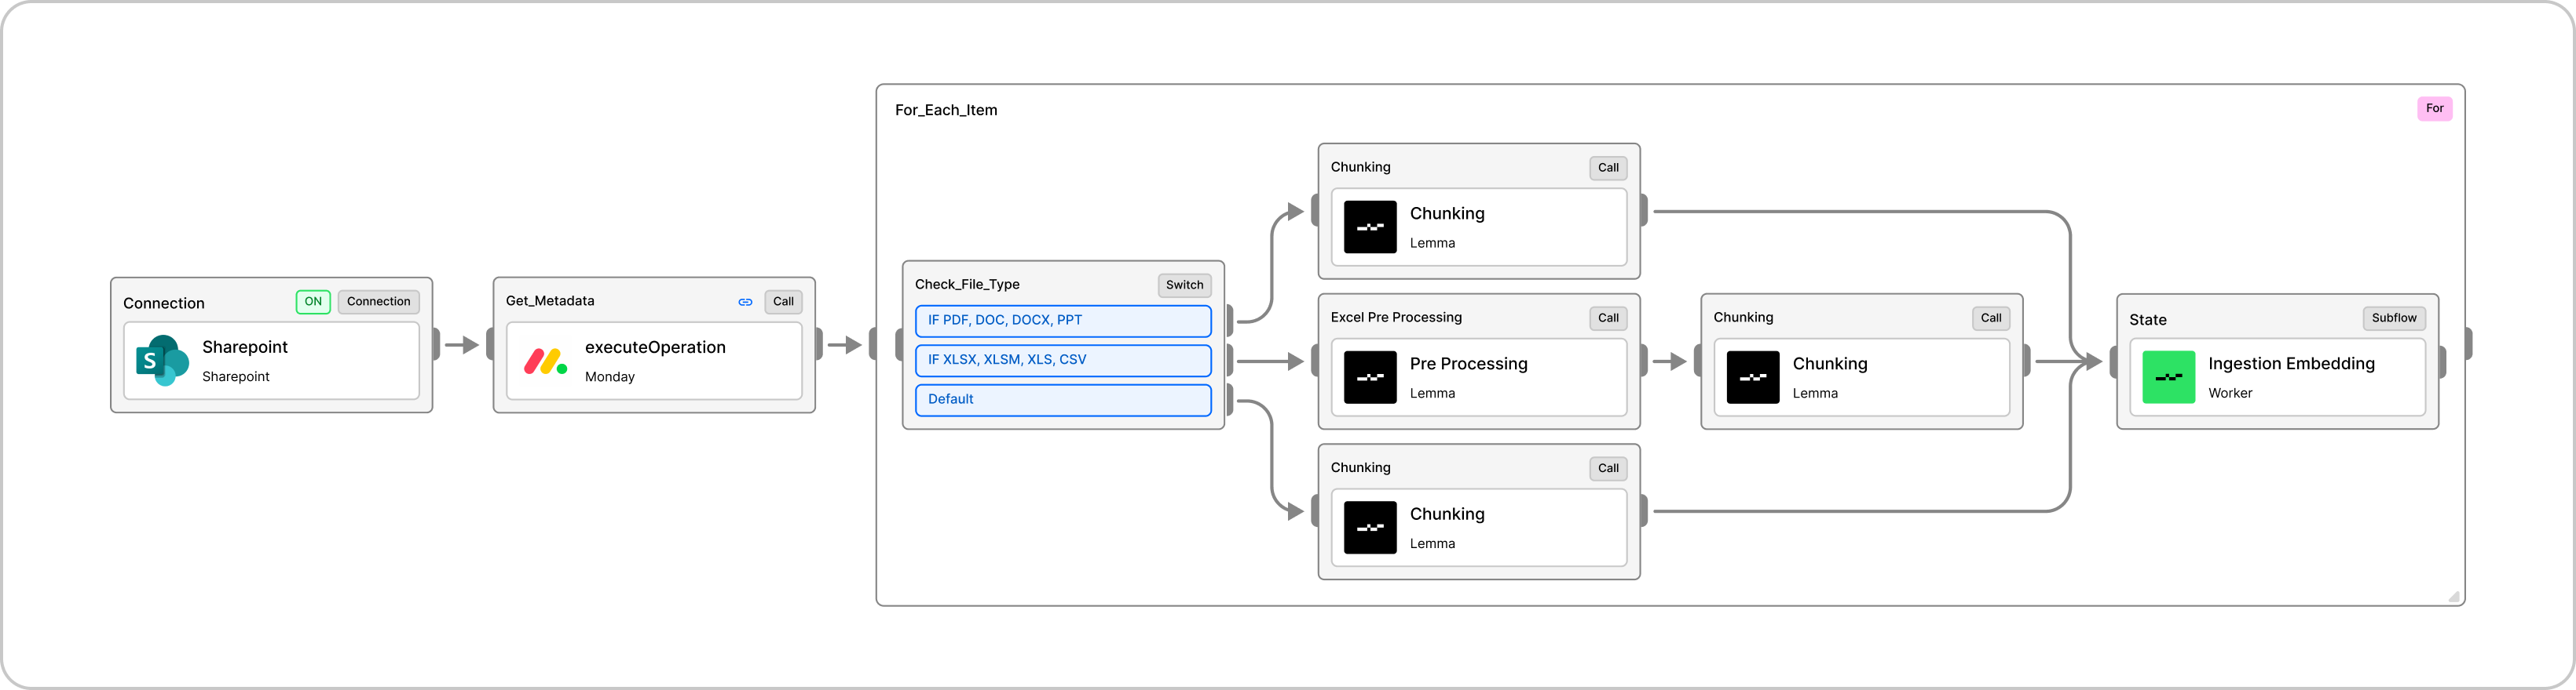Screen dimensions: 2576x690
Task: Click the Call badge on Excel Pre Processing
Action: (x=1608, y=318)
